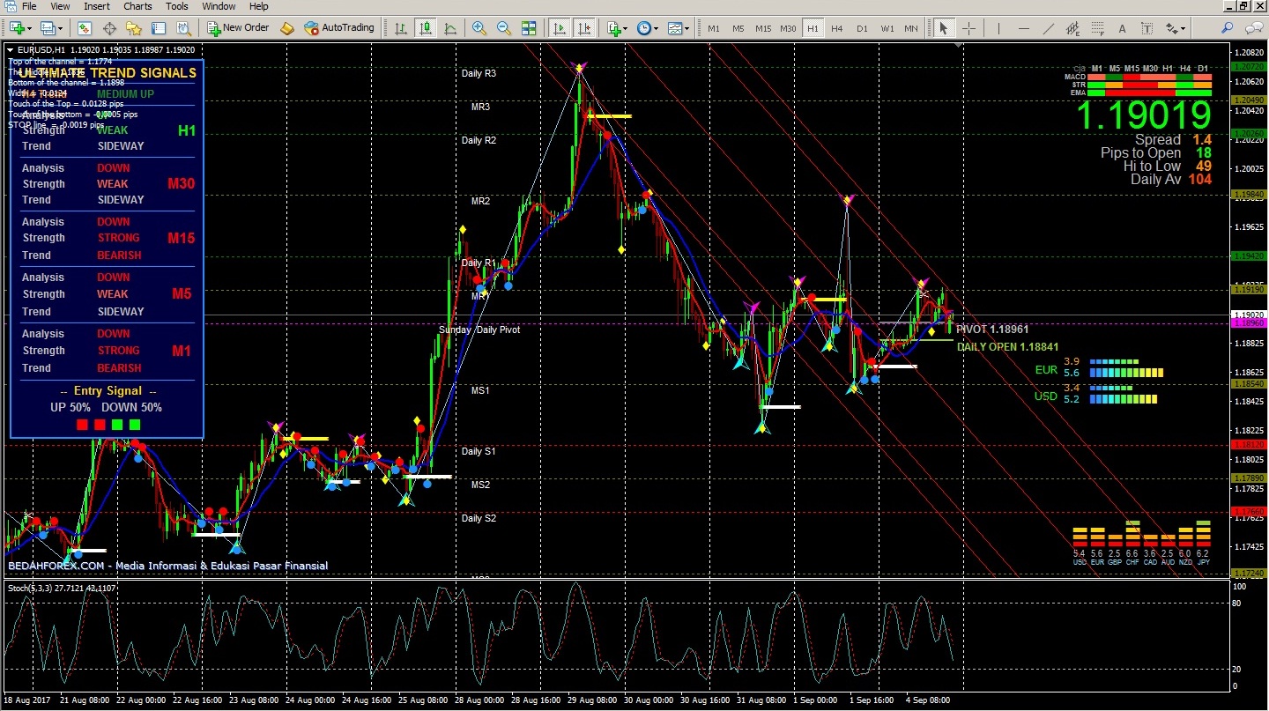Select the trendline drawing tool
Viewport: 1269px width, 711px height.
[1049, 28]
